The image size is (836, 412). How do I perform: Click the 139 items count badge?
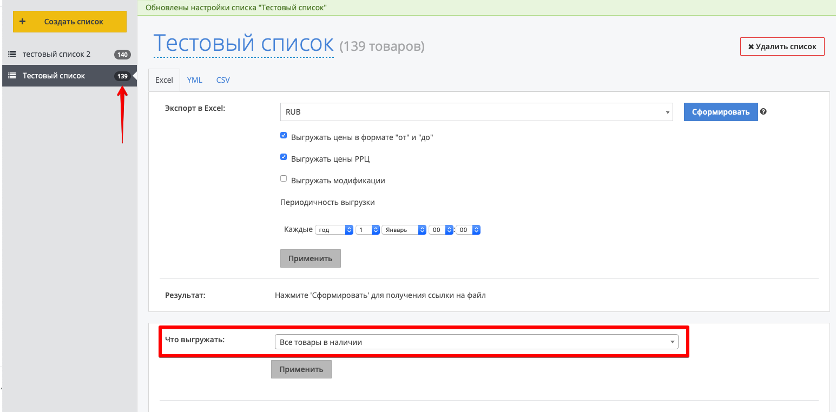[122, 76]
